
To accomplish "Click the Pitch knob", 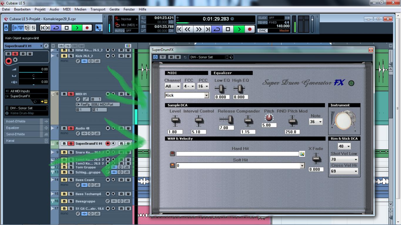I will click(269, 118).
